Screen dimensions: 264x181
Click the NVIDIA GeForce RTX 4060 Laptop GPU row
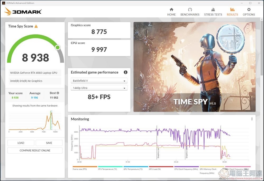coord(35,73)
